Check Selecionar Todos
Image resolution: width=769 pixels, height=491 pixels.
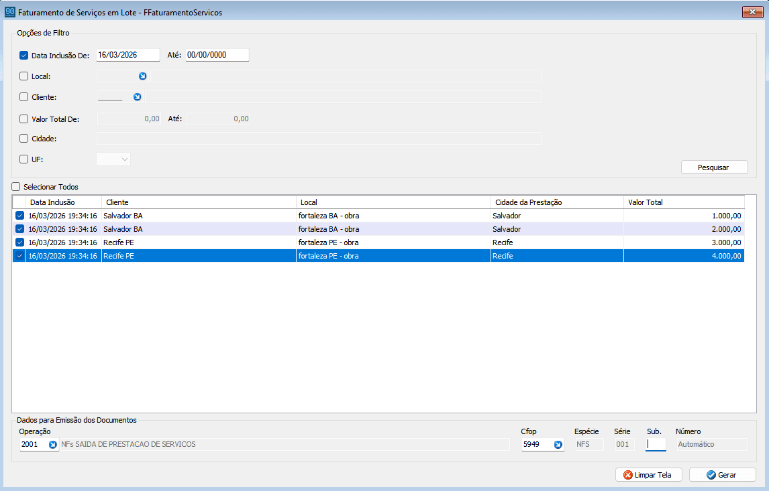click(x=16, y=186)
